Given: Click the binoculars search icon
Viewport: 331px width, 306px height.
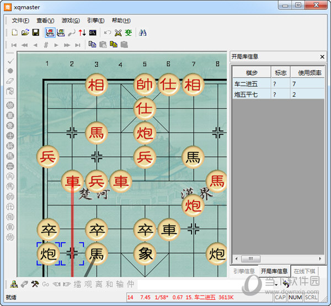Looking at the screenshot, I should [142, 33].
